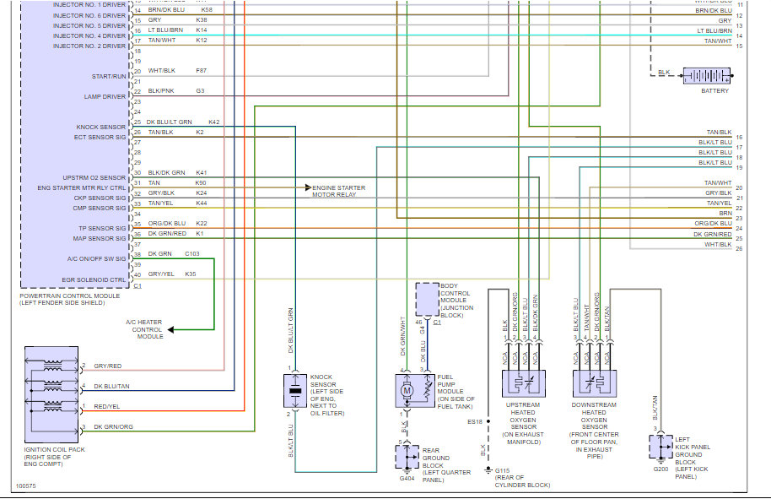Click the knock sensor component symbol

pyautogui.click(x=295, y=391)
